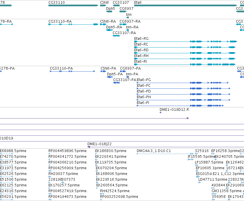Click the Dph5-PA protein label
The height and width of the screenshot is (201, 244).
coord(115,74)
